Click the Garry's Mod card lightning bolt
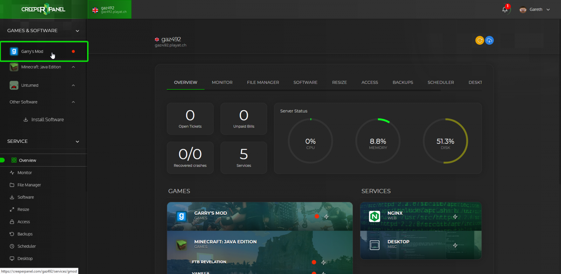The width and height of the screenshot is (561, 274). coord(326,217)
